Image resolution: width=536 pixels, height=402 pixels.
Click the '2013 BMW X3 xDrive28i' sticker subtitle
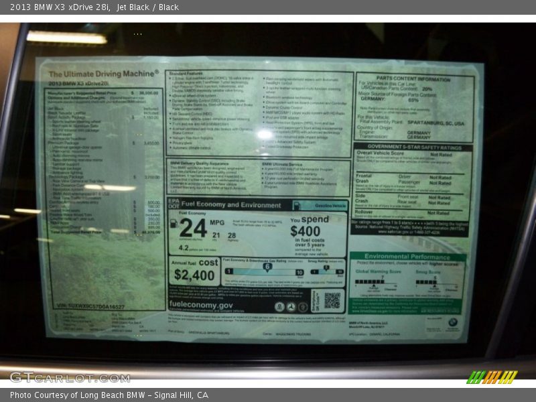[78, 83]
